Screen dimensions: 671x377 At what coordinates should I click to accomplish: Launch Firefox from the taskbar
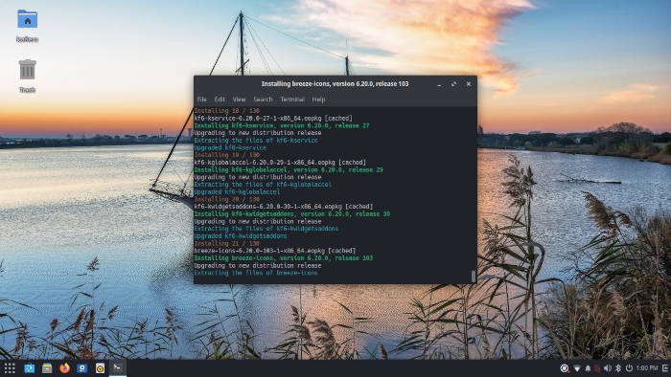(64, 368)
